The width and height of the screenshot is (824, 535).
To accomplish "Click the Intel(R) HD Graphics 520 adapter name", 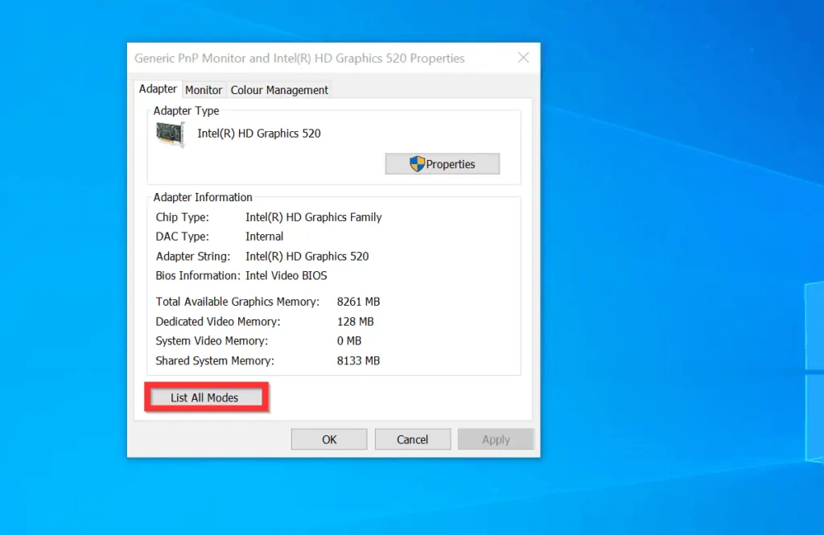I will [x=259, y=133].
